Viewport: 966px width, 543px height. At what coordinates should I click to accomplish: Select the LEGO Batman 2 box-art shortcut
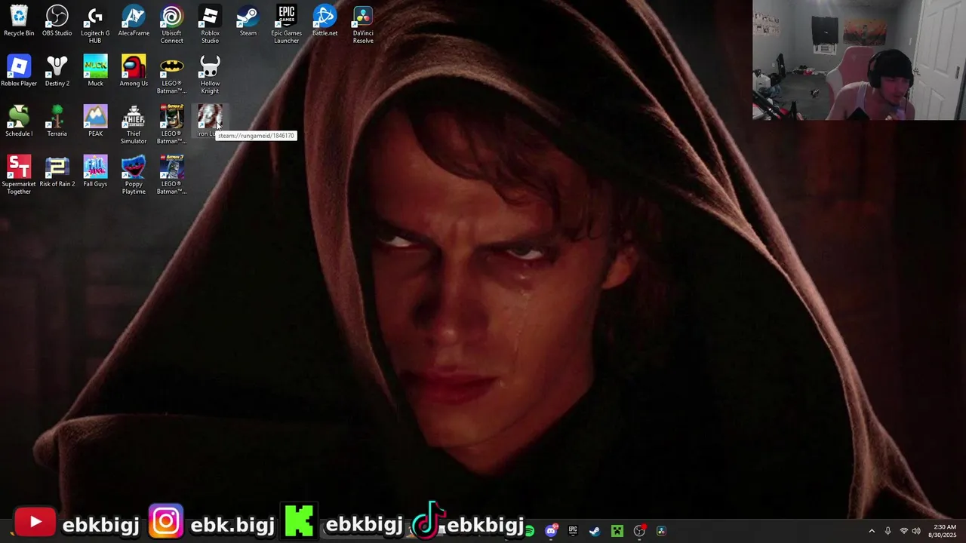pos(172,125)
